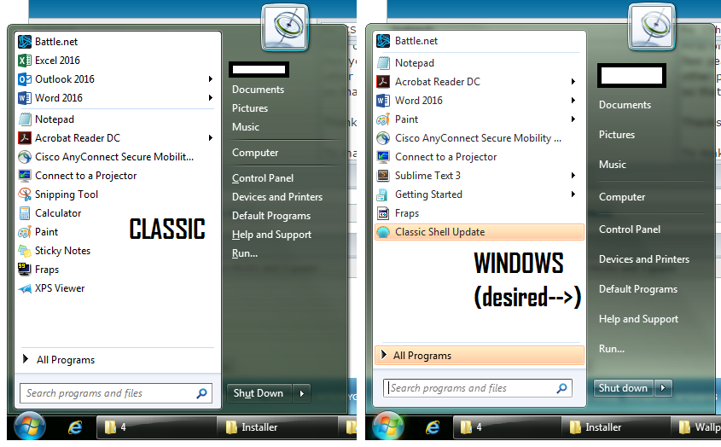The width and height of the screenshot is (721, 447).
Task: Open Outlook 2016 icon in Classic menu
Action: pos(25,79)
